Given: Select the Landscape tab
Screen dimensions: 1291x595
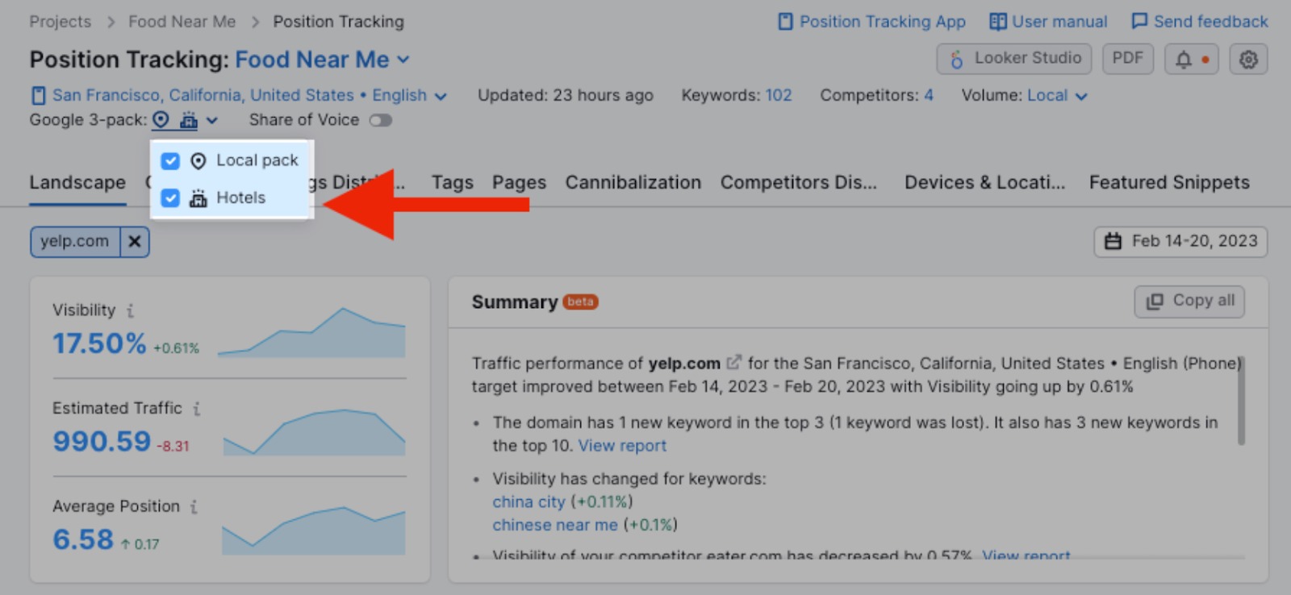Looking at the screenshot, I should click(77, 182).
